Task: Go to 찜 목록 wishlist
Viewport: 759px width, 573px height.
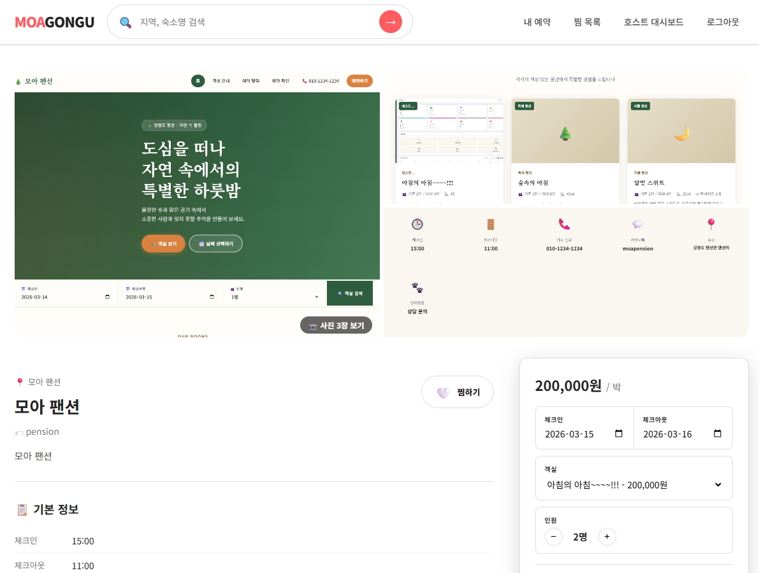Action: 587,22
